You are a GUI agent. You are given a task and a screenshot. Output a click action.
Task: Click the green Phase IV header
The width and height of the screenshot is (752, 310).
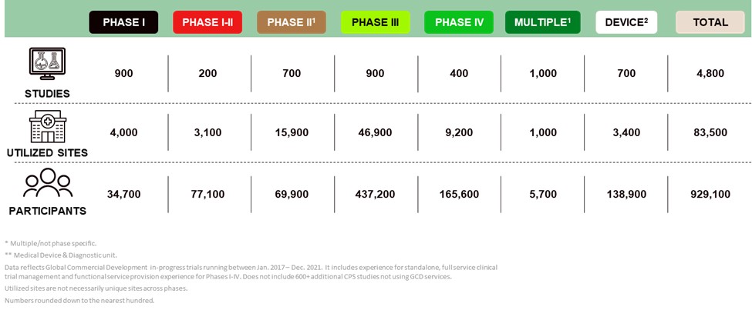point(459,22)
